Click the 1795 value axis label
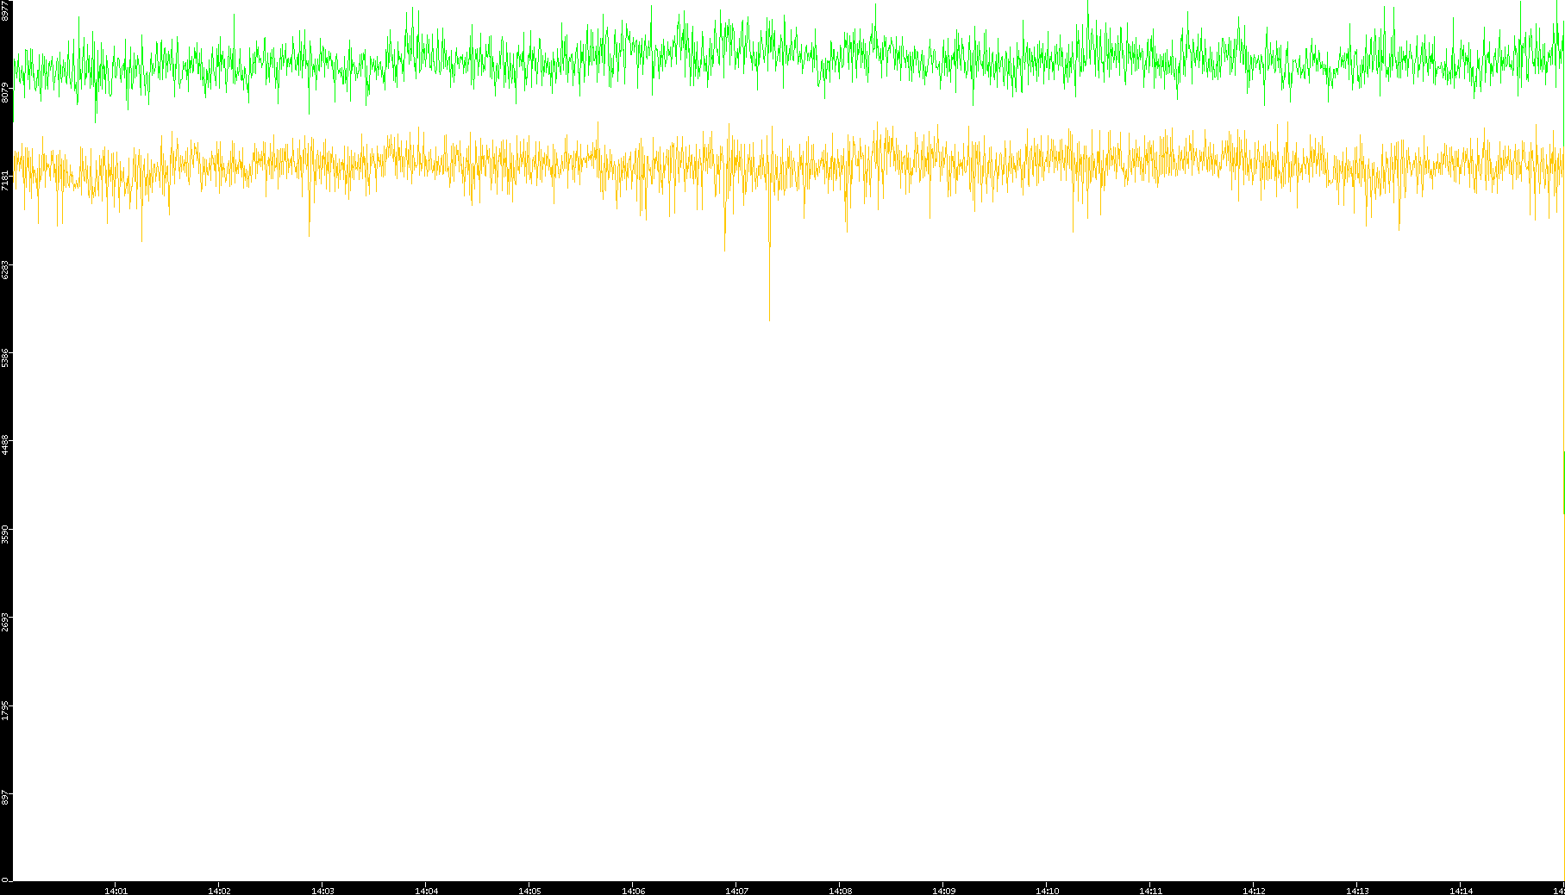The image size is (1565, 895). coord(5,710)
